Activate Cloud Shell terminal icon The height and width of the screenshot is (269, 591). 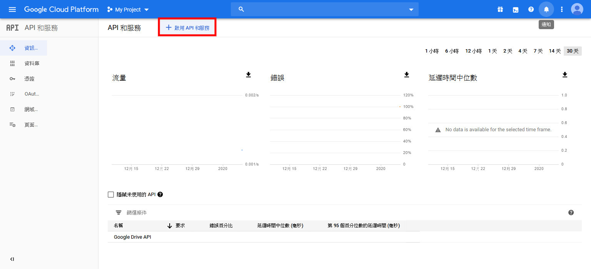pyautogui.click(x=516, y=10)
